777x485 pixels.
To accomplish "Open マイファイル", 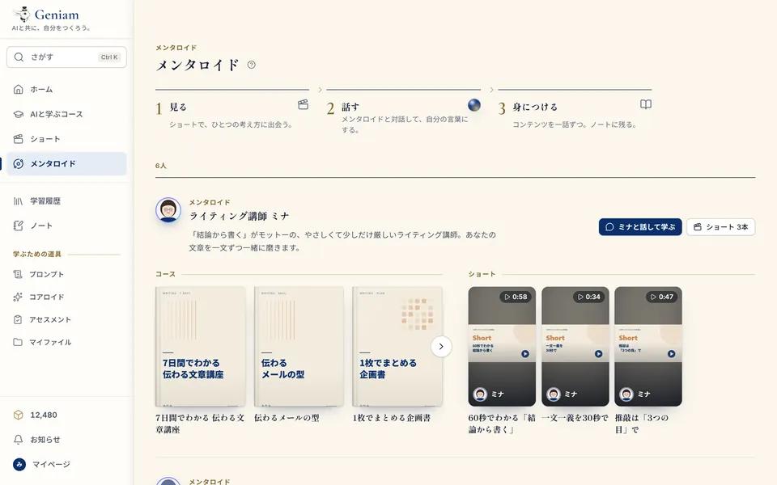I will pos(66,342).
